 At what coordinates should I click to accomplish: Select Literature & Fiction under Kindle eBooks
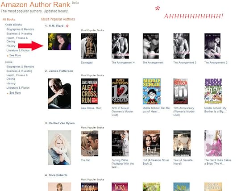[18, 50]
